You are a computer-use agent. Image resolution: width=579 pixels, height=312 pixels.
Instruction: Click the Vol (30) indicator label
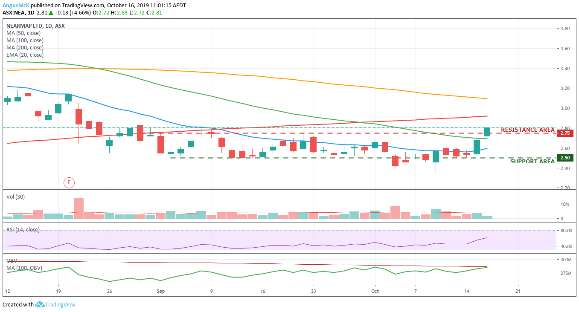tap(16, 196)
